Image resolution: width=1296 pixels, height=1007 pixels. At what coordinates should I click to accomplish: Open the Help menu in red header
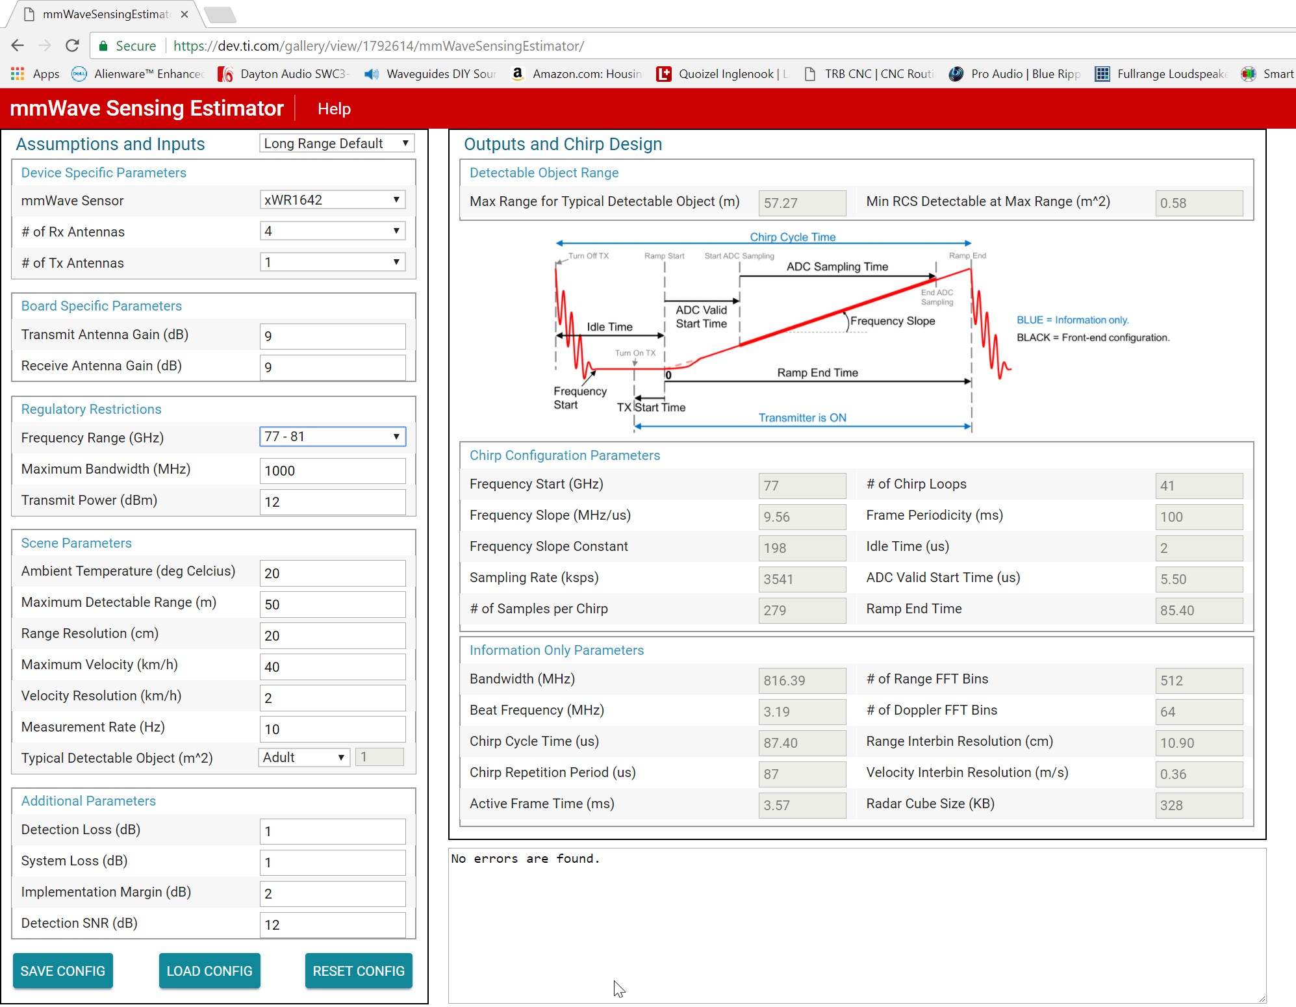click(x=334, y=109)
